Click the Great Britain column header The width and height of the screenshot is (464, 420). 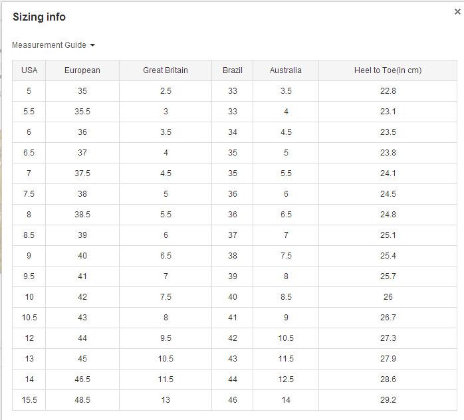point(166,70)
